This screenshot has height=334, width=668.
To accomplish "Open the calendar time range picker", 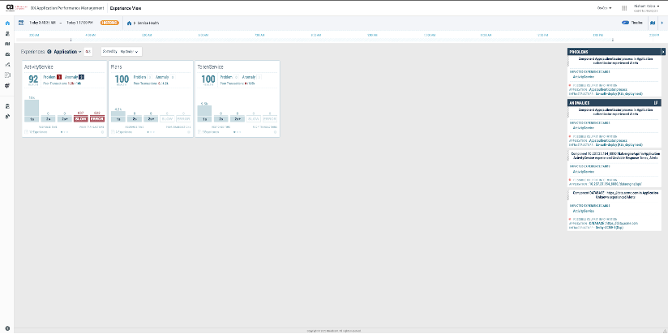I will [x=21, y=23].
